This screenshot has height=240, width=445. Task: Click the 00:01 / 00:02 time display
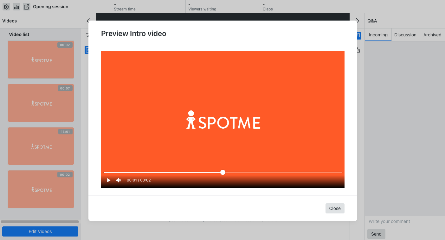pyautogui.click(x=139, y=180)
